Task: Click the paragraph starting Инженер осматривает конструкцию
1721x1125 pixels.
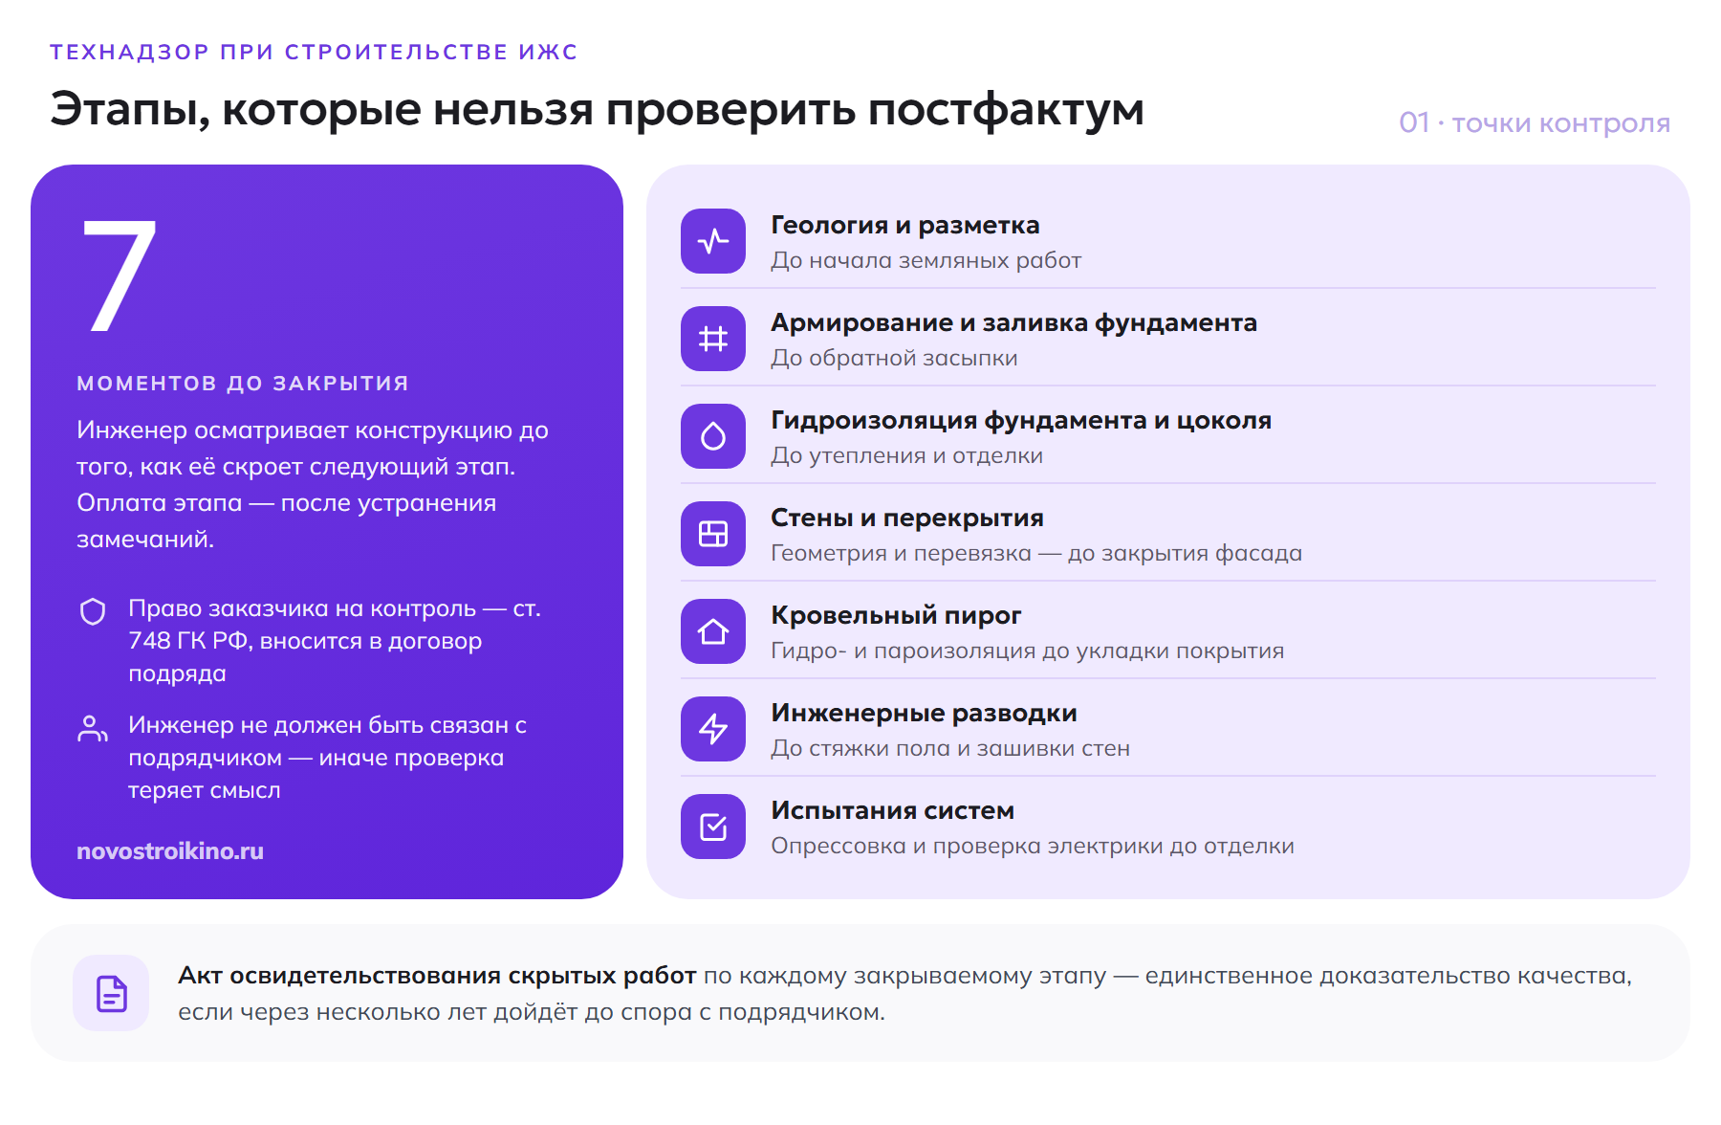Action: click(x=313, y=484)
